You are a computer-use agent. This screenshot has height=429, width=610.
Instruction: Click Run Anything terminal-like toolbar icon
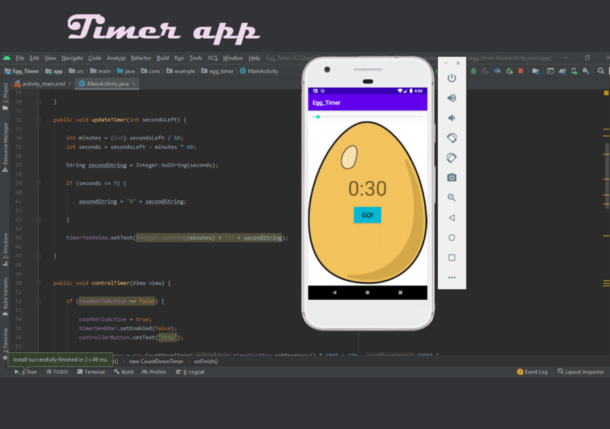tap(550, 71)
